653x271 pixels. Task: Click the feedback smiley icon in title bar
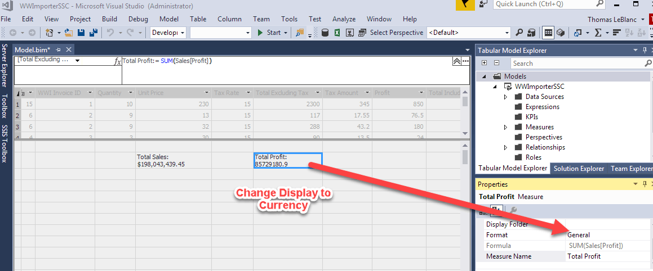[x=483, y=4]
